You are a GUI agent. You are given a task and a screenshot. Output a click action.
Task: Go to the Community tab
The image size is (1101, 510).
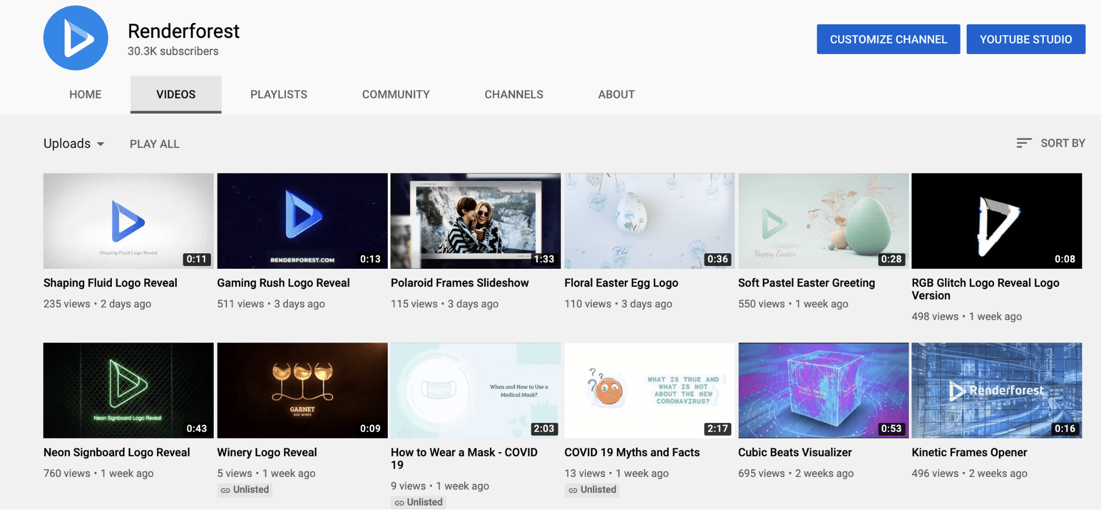tap(396, 95)
